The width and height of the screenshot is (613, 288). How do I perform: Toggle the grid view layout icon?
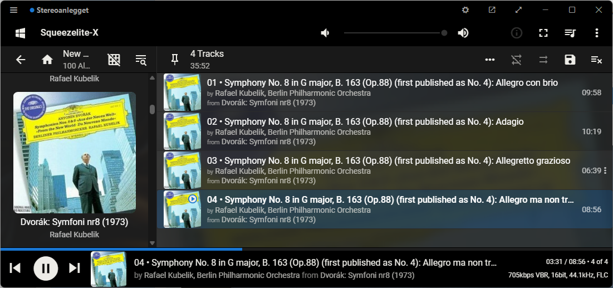tap(114, 60)
